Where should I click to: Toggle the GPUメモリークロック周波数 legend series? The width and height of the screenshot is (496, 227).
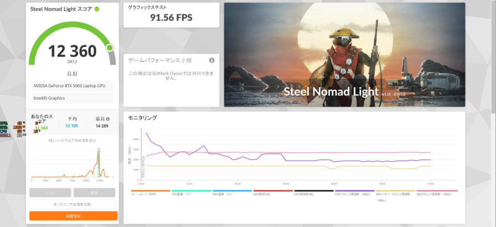395,196
